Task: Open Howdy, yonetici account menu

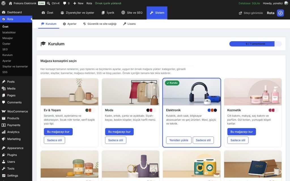Action: [275, 3]
